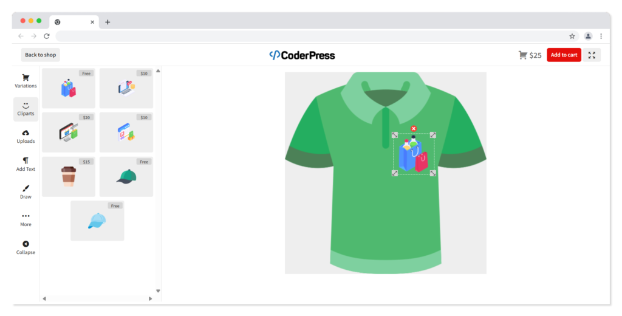Click the browser reload button

47,36
